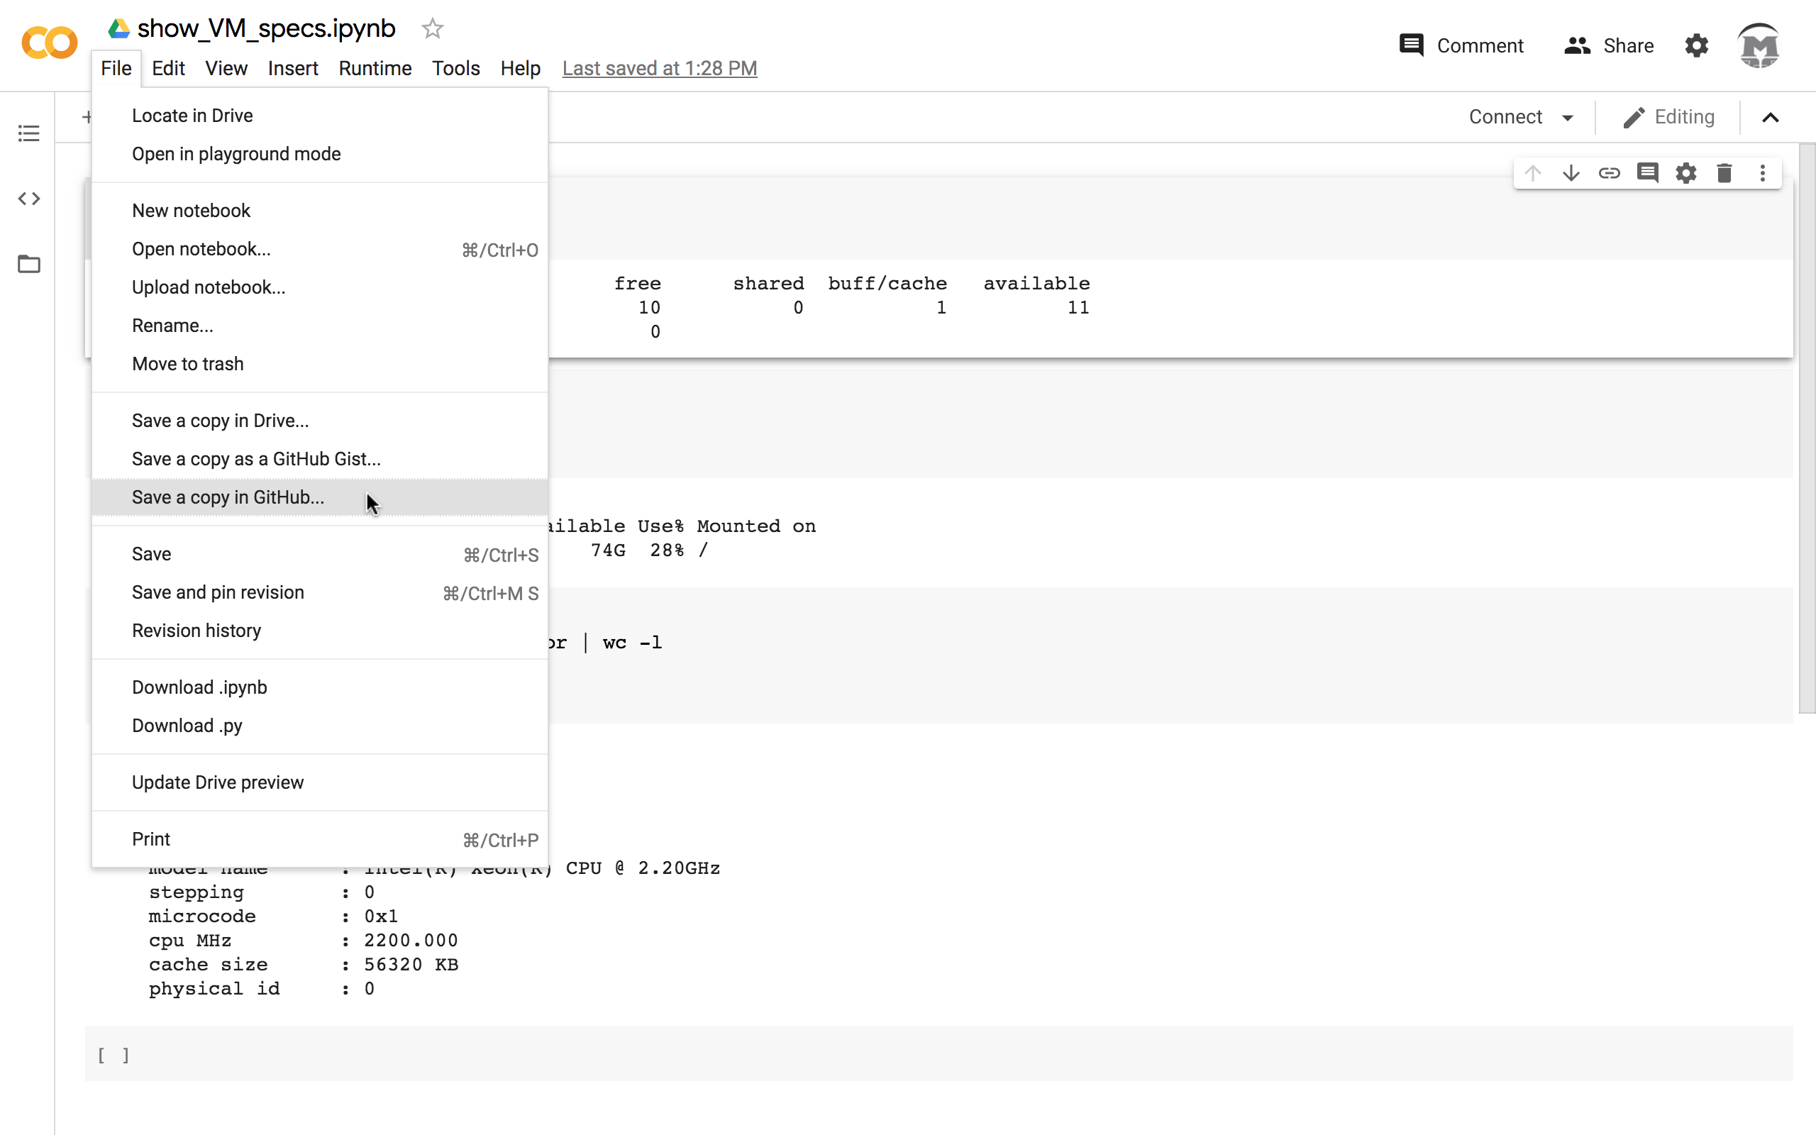Screen dimensions: 1816x1135
Task: Open the cell's three-dot more options
Action: pyautogui.click(x=1762, y=173)
